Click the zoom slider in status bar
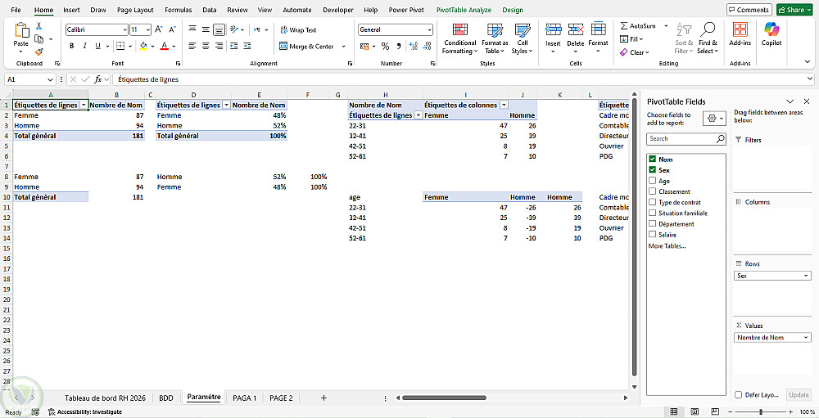The image size is (819, 418). (x=761, y=412)
